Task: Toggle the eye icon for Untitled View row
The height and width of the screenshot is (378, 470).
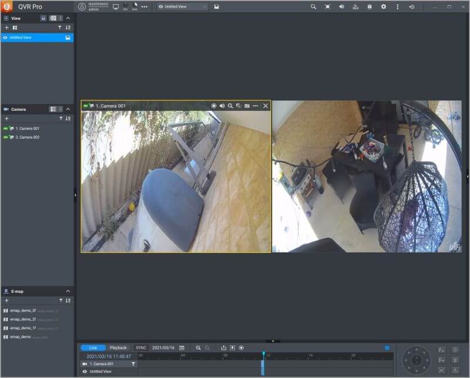Action: [x=85, y=372]
